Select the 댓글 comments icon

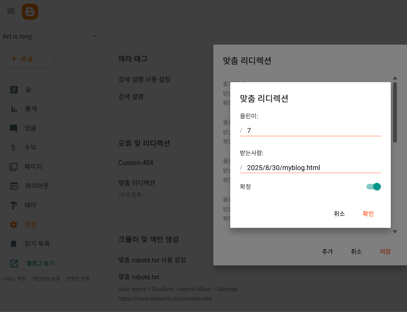point(14,128)
